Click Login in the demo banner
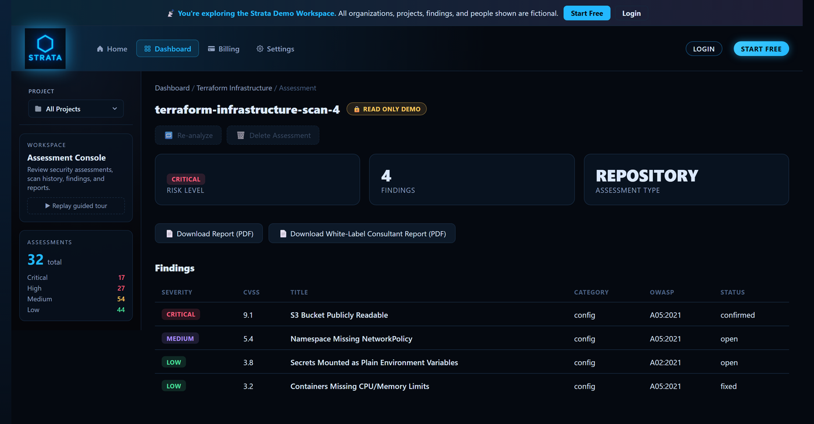This screenshot has height=424, width=814. click(x=631, y=13)
